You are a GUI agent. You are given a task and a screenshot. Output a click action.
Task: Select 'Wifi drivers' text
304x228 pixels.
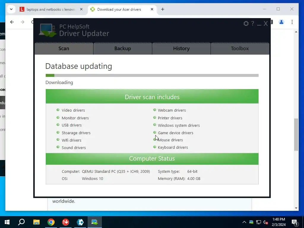click(71, 140)
